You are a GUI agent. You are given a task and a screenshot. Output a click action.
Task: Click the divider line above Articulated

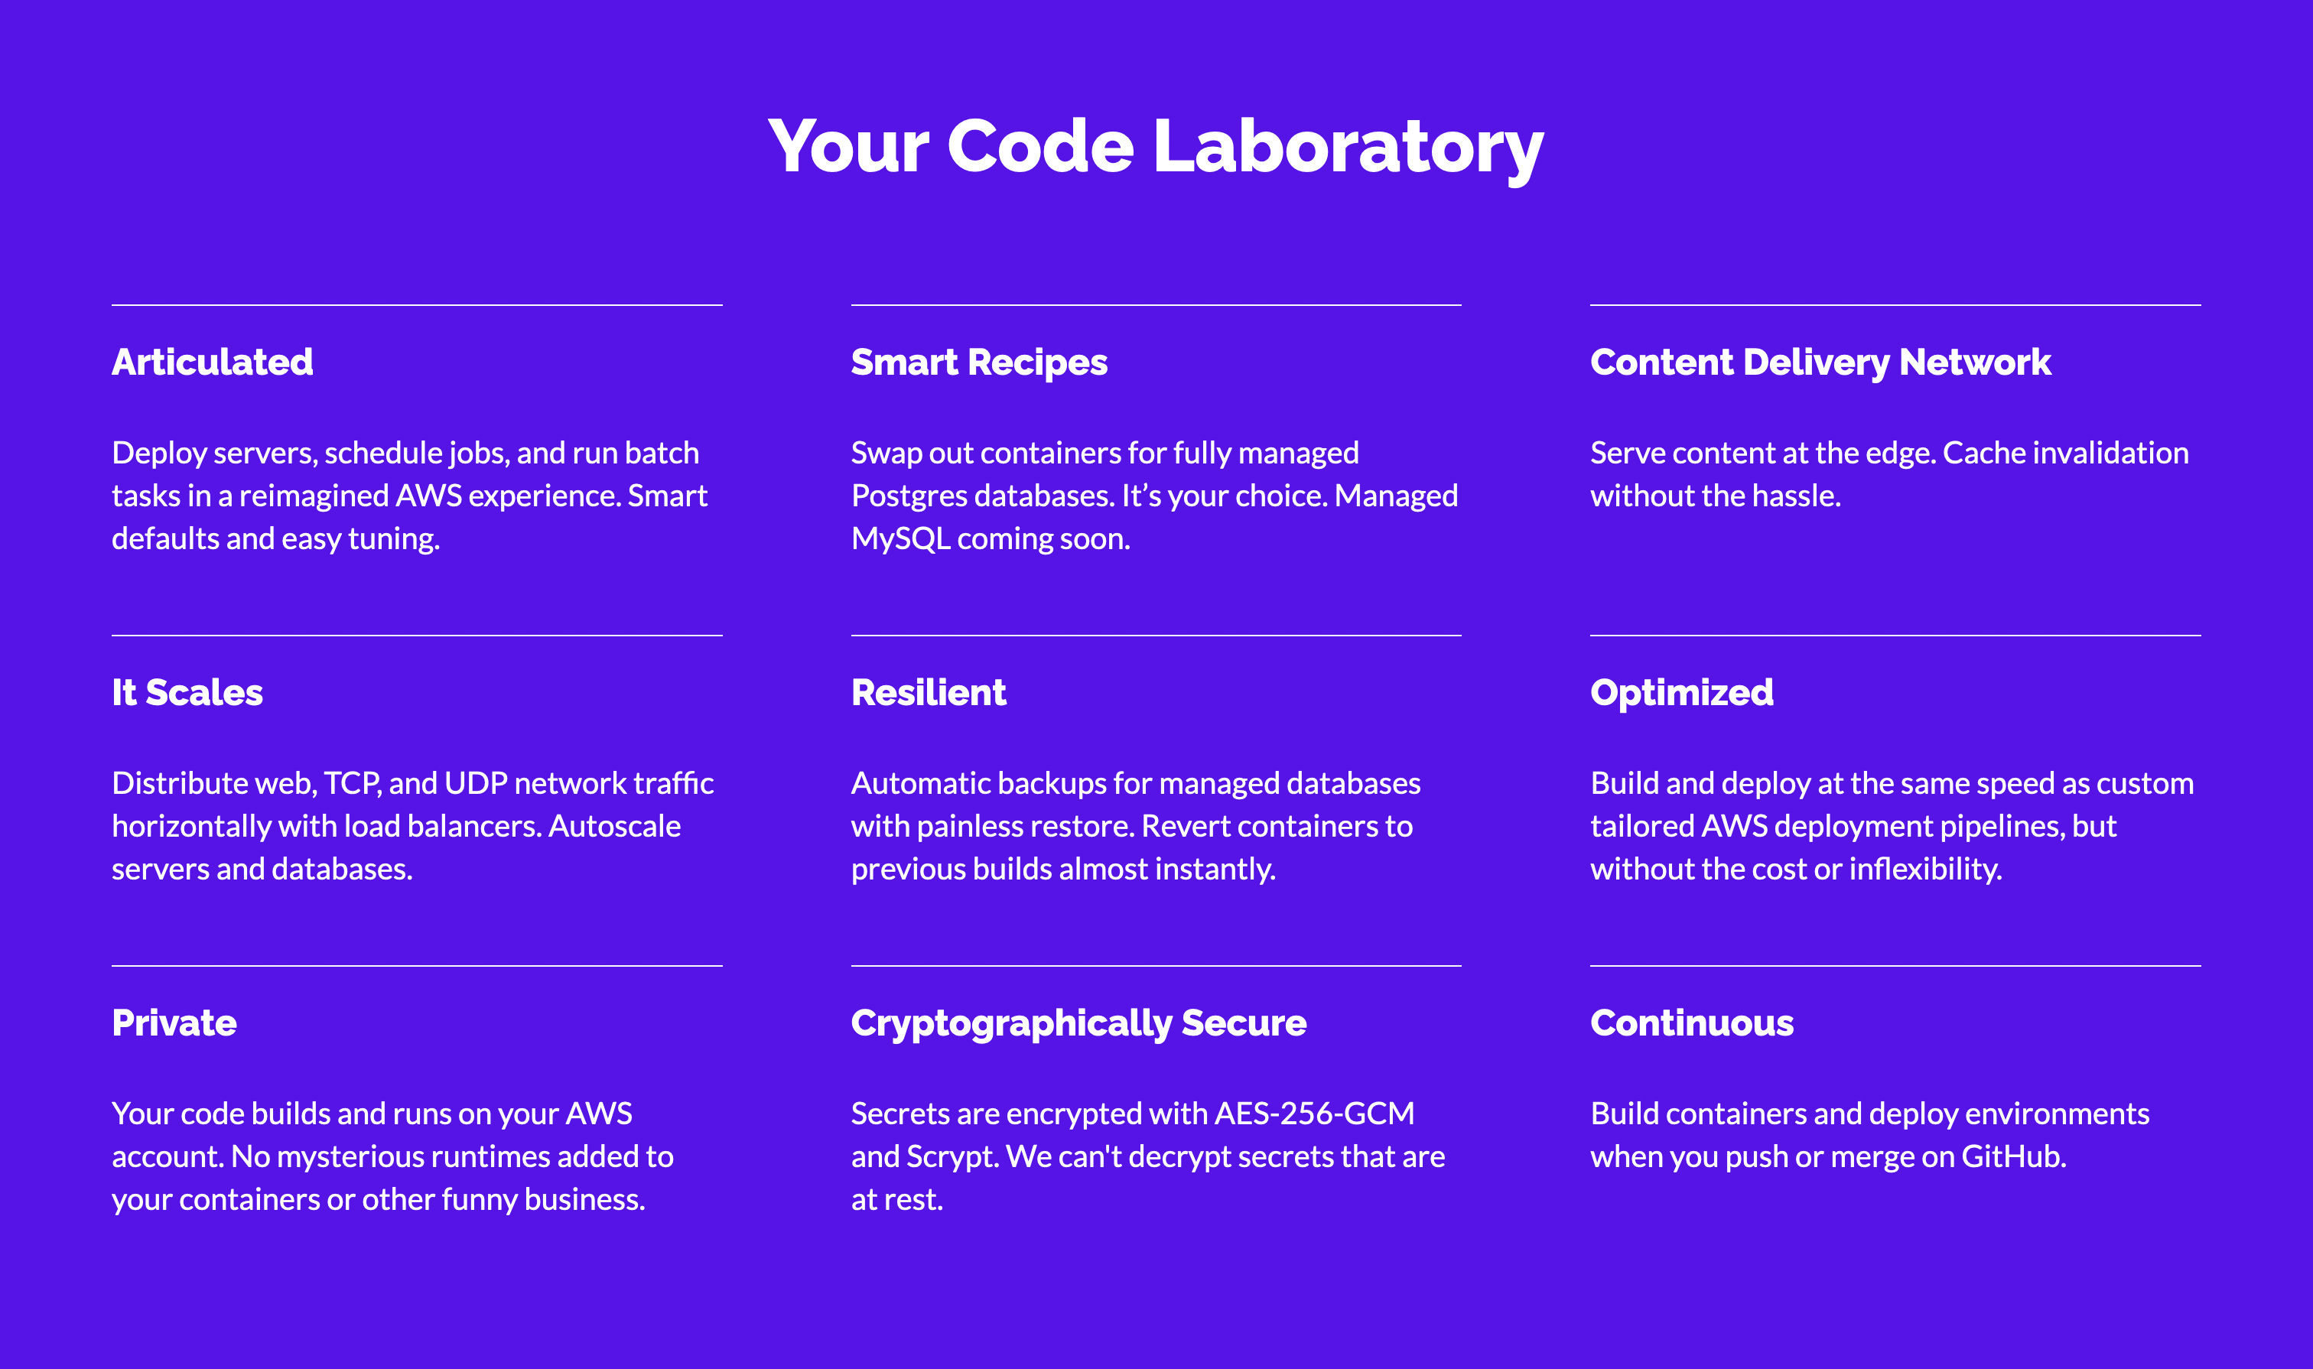pos(417,304)
